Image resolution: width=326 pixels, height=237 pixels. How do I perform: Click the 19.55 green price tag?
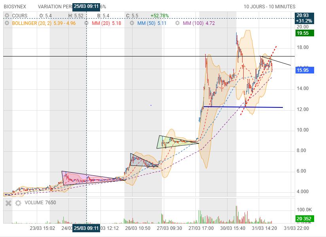305,33
